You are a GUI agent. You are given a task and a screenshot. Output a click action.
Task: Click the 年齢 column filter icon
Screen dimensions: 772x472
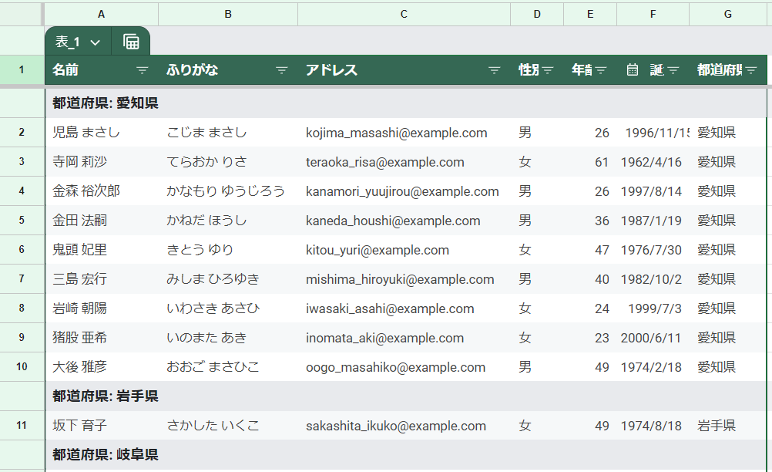pos(601,70)
